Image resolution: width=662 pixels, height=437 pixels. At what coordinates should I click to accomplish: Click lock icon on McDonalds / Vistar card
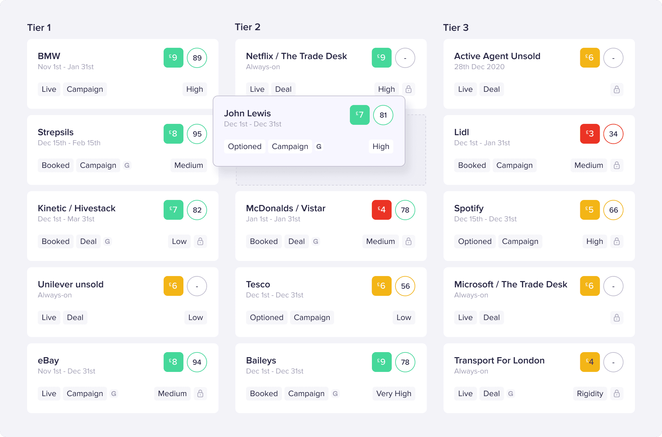pos(408,241)
